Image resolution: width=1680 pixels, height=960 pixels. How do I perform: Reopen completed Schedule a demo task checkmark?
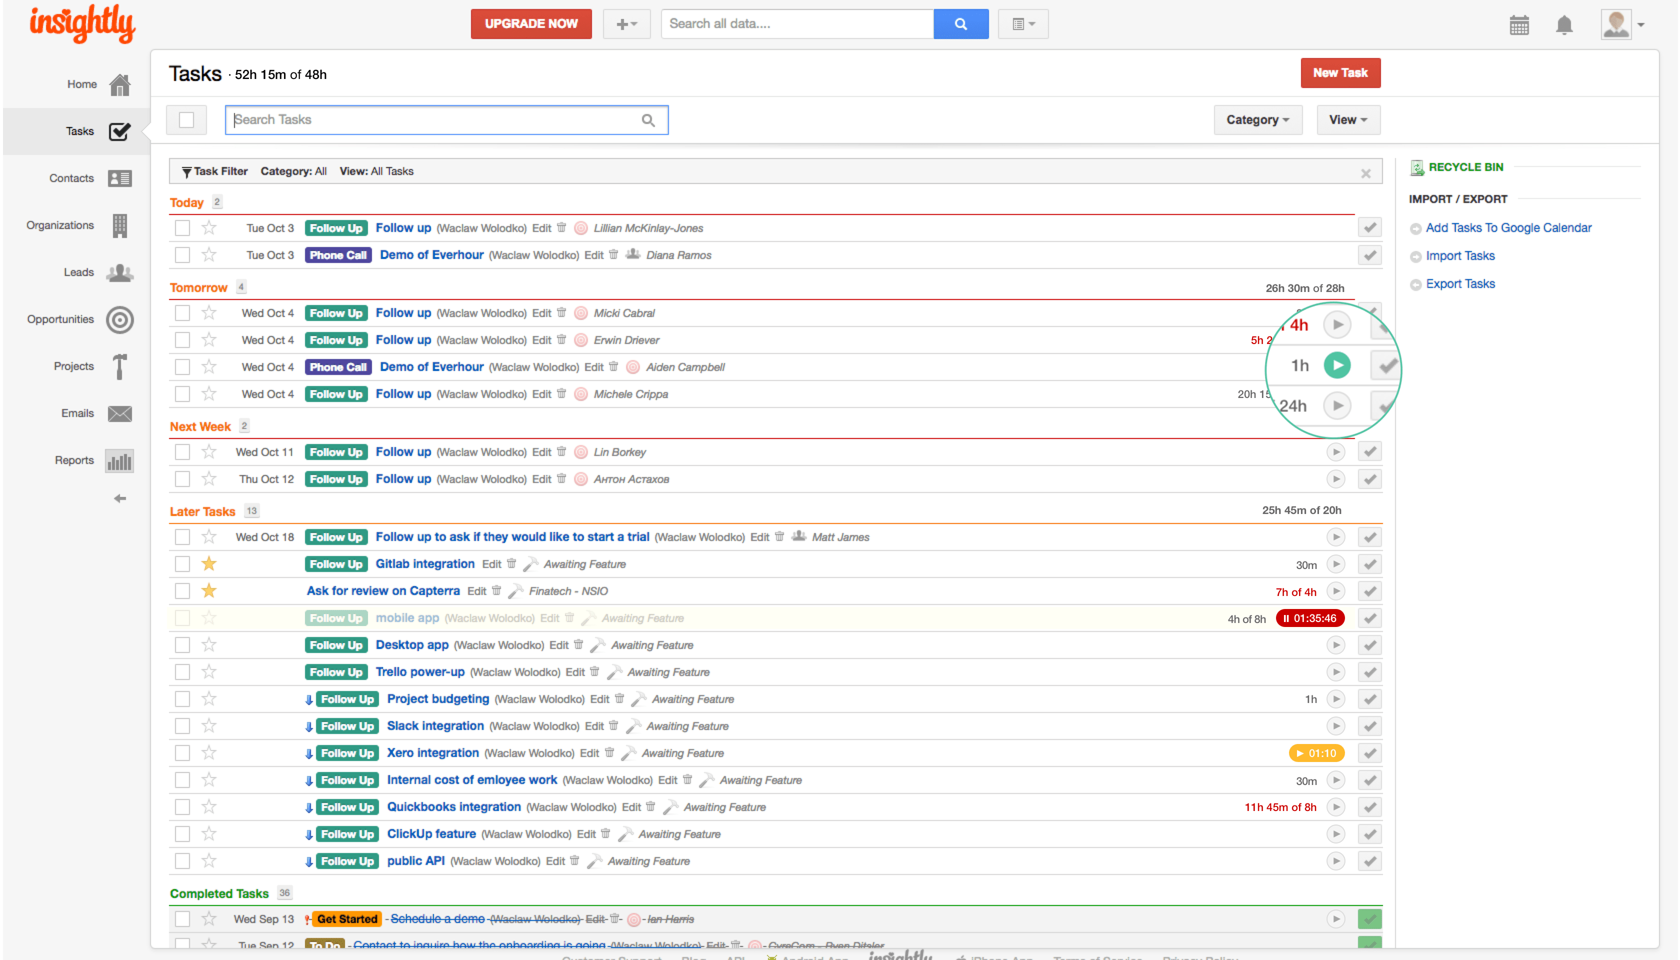pyautogui.click(x=1369, y=918)
